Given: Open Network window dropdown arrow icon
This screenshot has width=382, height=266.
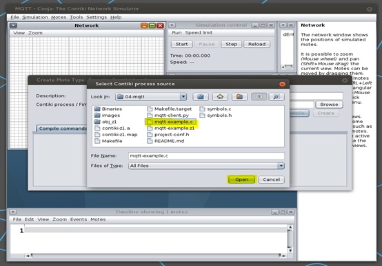Looking at the screenshot, I should click(13, 25).
